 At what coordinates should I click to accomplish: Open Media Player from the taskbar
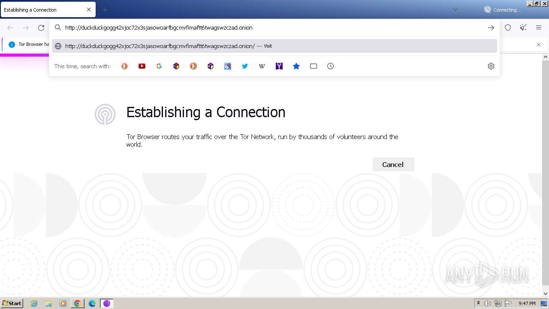click(x=63, y=303)
